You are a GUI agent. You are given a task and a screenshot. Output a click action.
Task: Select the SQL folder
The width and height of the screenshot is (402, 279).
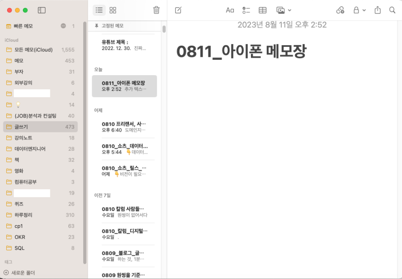click(40, 248)
